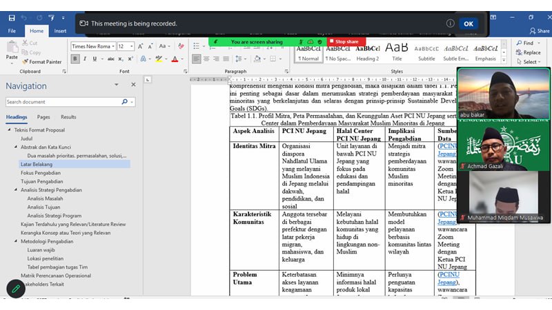Click OK on the recording notification

(468, 23)
